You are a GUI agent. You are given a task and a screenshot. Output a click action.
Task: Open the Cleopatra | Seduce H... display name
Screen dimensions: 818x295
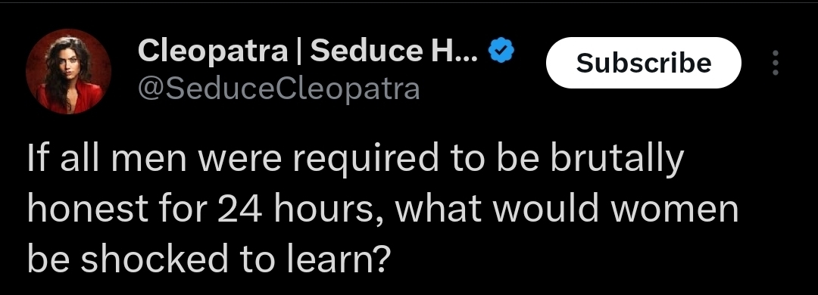[x=308, y=51]
